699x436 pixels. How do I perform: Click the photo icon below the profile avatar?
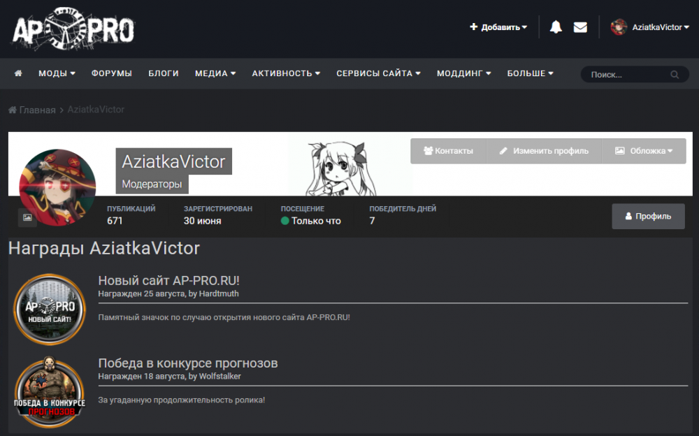[x=27, y=218]
